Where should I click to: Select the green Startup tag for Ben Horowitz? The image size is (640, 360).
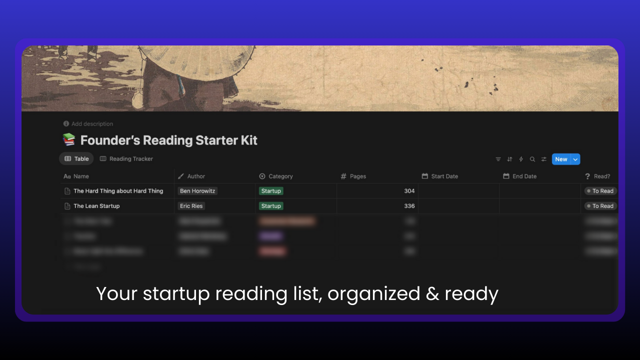pos(271,191)
